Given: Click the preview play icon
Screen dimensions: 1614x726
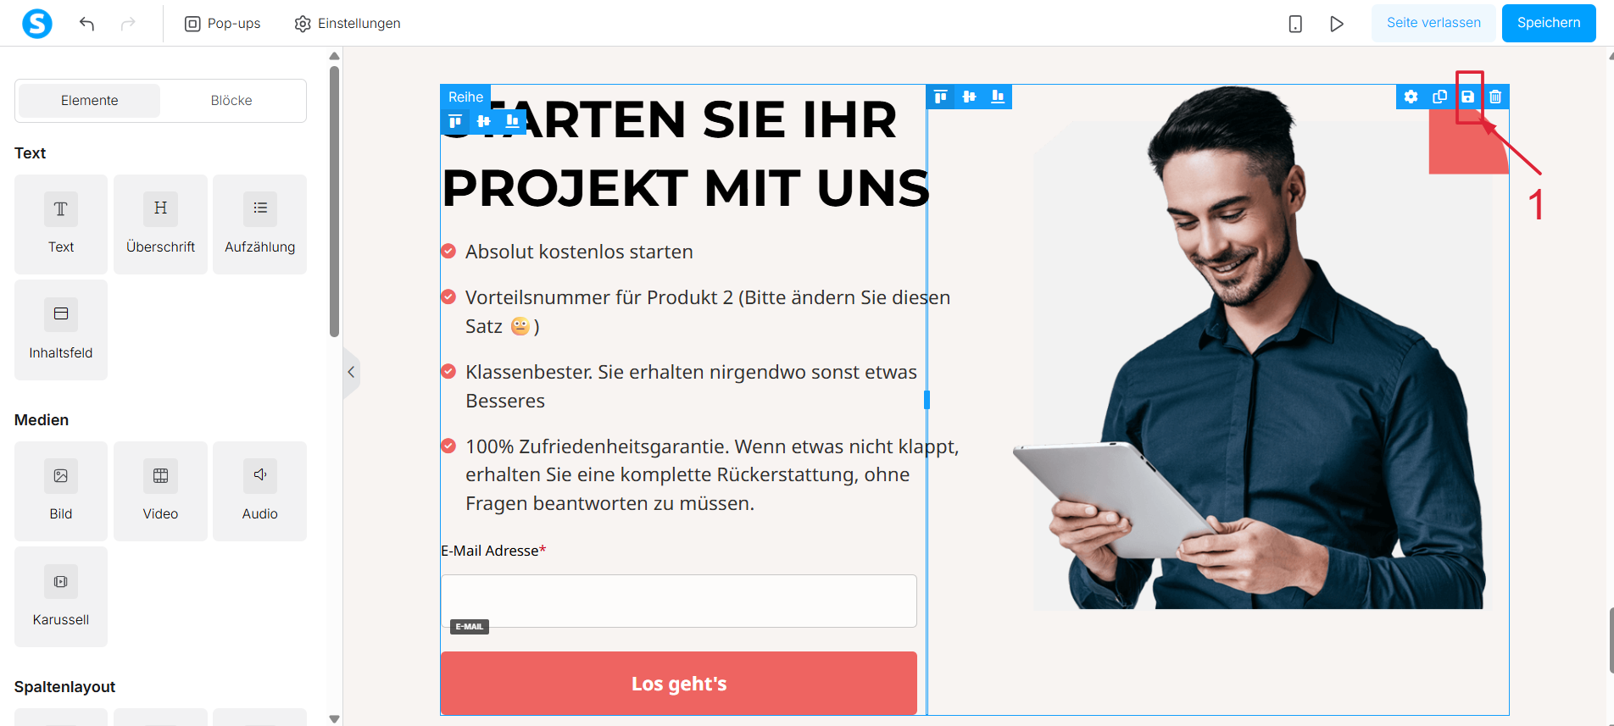Looking at the screenshot, I should pos(1337,24).
